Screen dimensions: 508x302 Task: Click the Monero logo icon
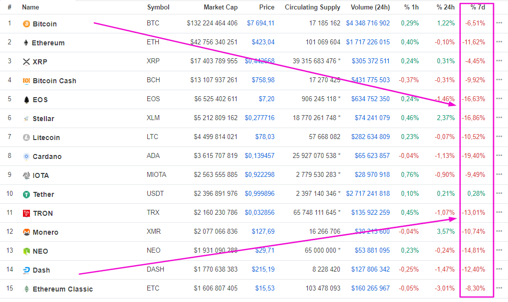click(26, 232)
